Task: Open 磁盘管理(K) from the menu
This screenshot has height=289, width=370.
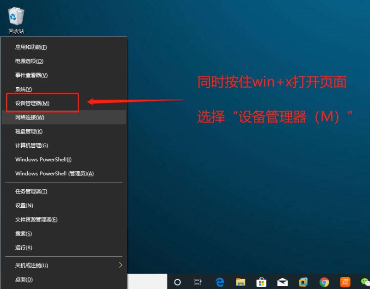Action: pyautogui.click(x=29, y=132)
